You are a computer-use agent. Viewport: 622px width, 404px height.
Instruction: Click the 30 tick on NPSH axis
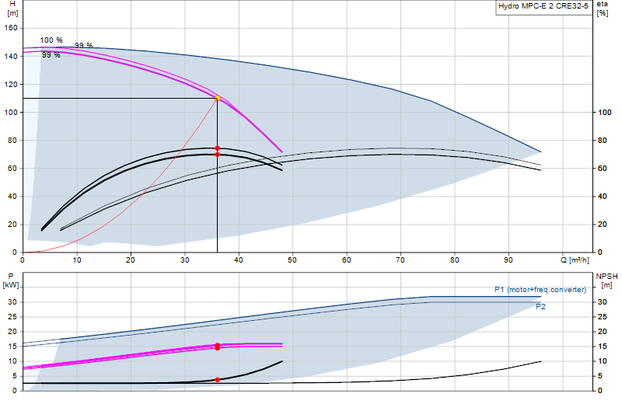[603, 302]
